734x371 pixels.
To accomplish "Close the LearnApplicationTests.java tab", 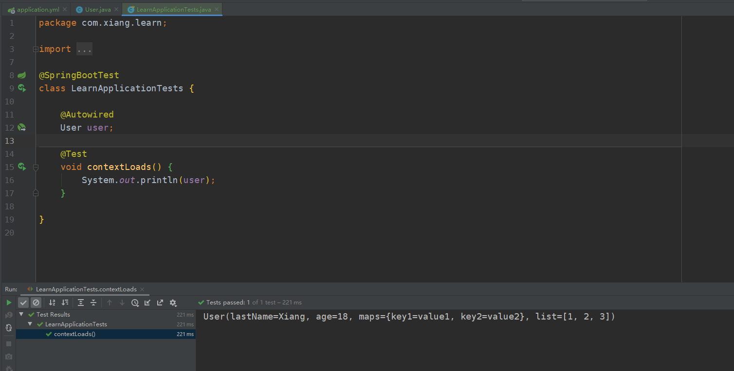I will [x=217, y=9].
